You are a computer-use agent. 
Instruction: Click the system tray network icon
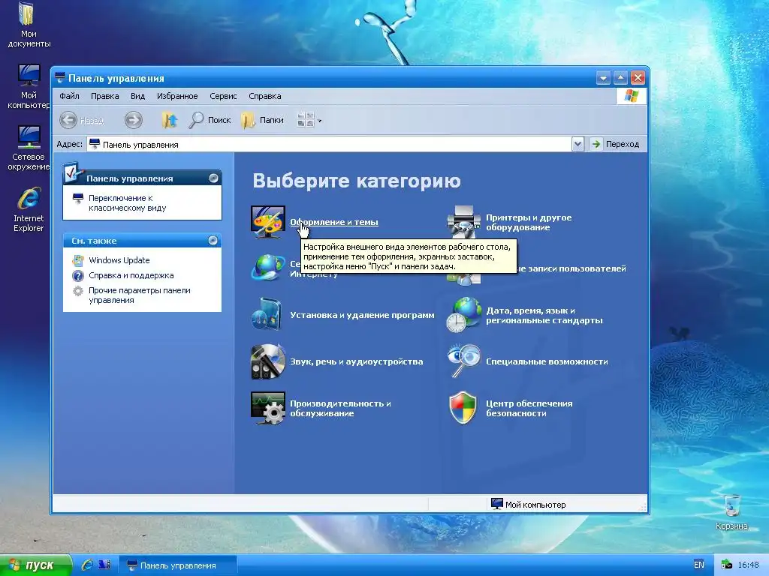coord(726,565)
